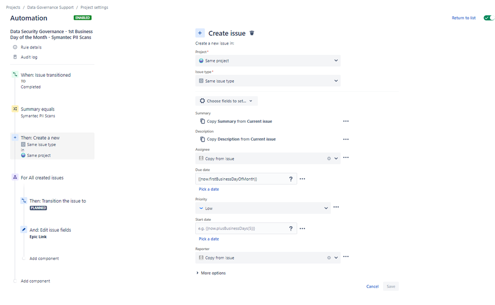495x305 pixels.
Task: Click the transition icon beside Transition the issue
Action: click(x=24, y=201)
